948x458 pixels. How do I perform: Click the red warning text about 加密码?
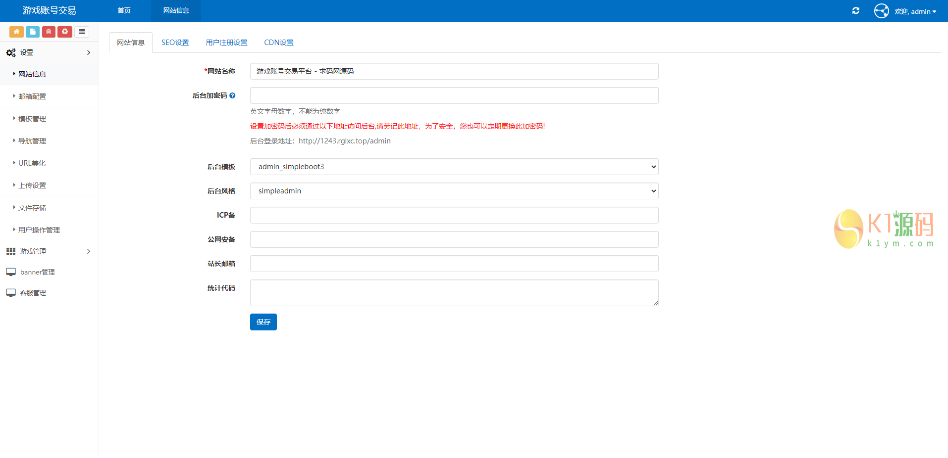(x=398, y=126)
